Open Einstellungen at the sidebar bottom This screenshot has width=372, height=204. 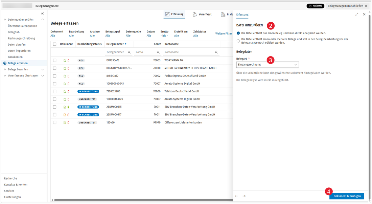[12, 197]
